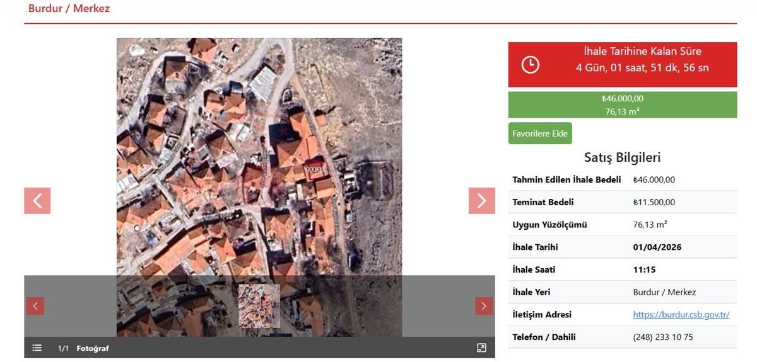Add listing with Favorilere Ekle button
Viewport: 757px width, 362px height.
click(x=540, y=133)
